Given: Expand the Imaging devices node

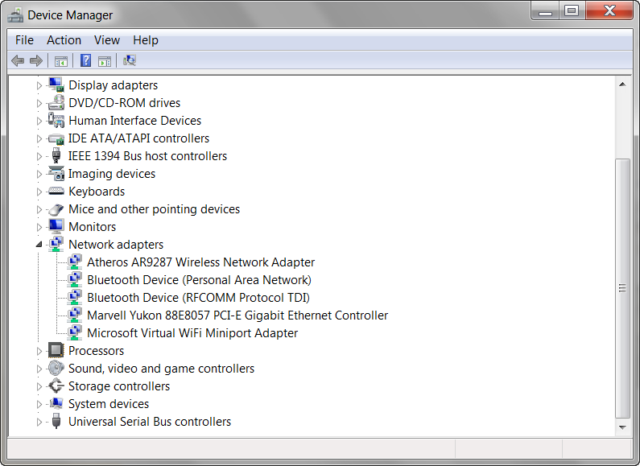Looking at the screenshot, I should [39, 174].
